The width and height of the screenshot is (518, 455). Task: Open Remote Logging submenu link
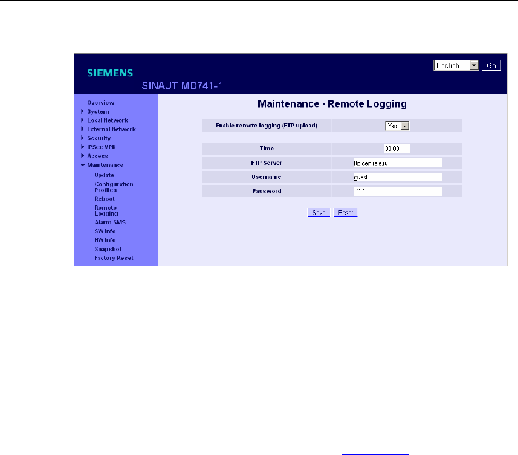click(106, 211)
